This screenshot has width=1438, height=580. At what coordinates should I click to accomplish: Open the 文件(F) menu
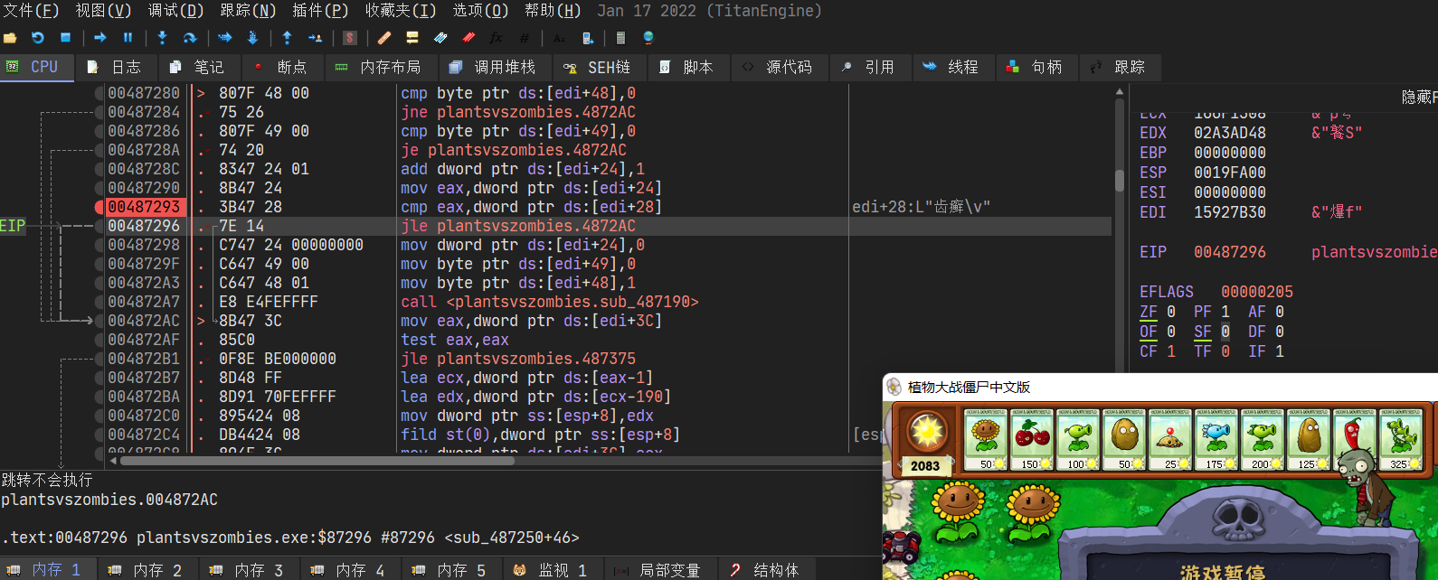[x=31, y=11]
